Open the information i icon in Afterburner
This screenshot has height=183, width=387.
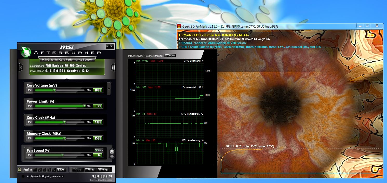pyautogui.click(x=113, y=67)
